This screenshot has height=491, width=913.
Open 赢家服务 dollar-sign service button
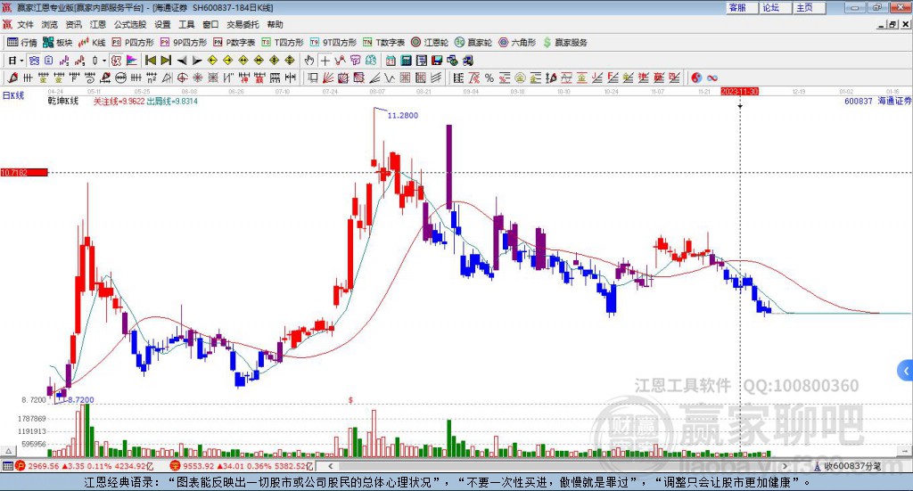[x=565, y=43]
